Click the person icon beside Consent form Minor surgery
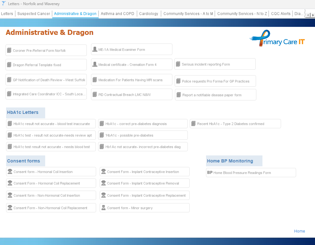This screenshot has height=245, width=315. (103, 208)
